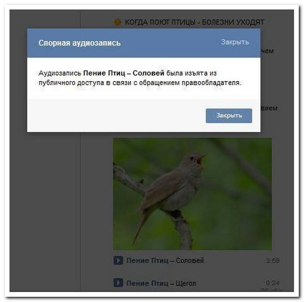
Task: Click the word правообладателя in dialog message
Action: click(212, 83)
